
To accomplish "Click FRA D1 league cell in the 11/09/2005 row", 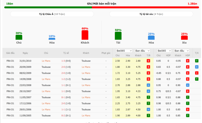I will point(10,116).
